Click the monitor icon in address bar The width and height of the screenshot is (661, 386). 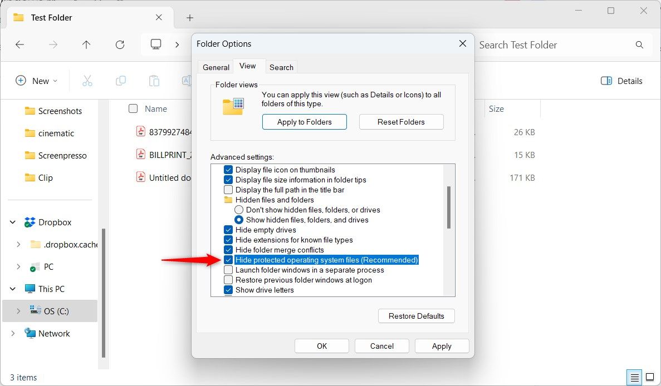tap(156, 44)
